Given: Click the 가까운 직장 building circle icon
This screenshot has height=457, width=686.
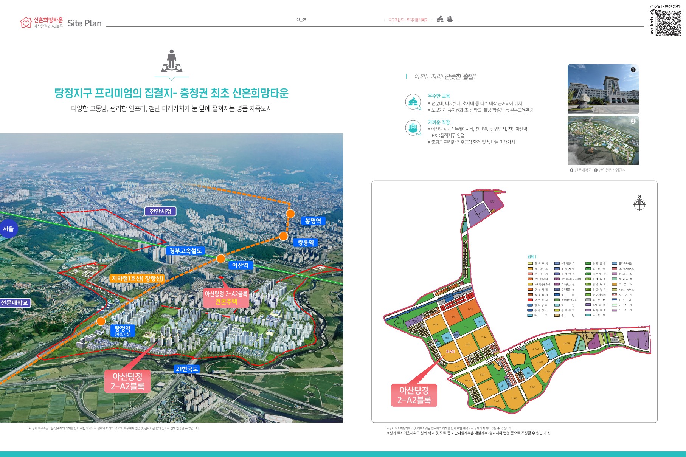Looking at the screenshot, I should 413,128.
